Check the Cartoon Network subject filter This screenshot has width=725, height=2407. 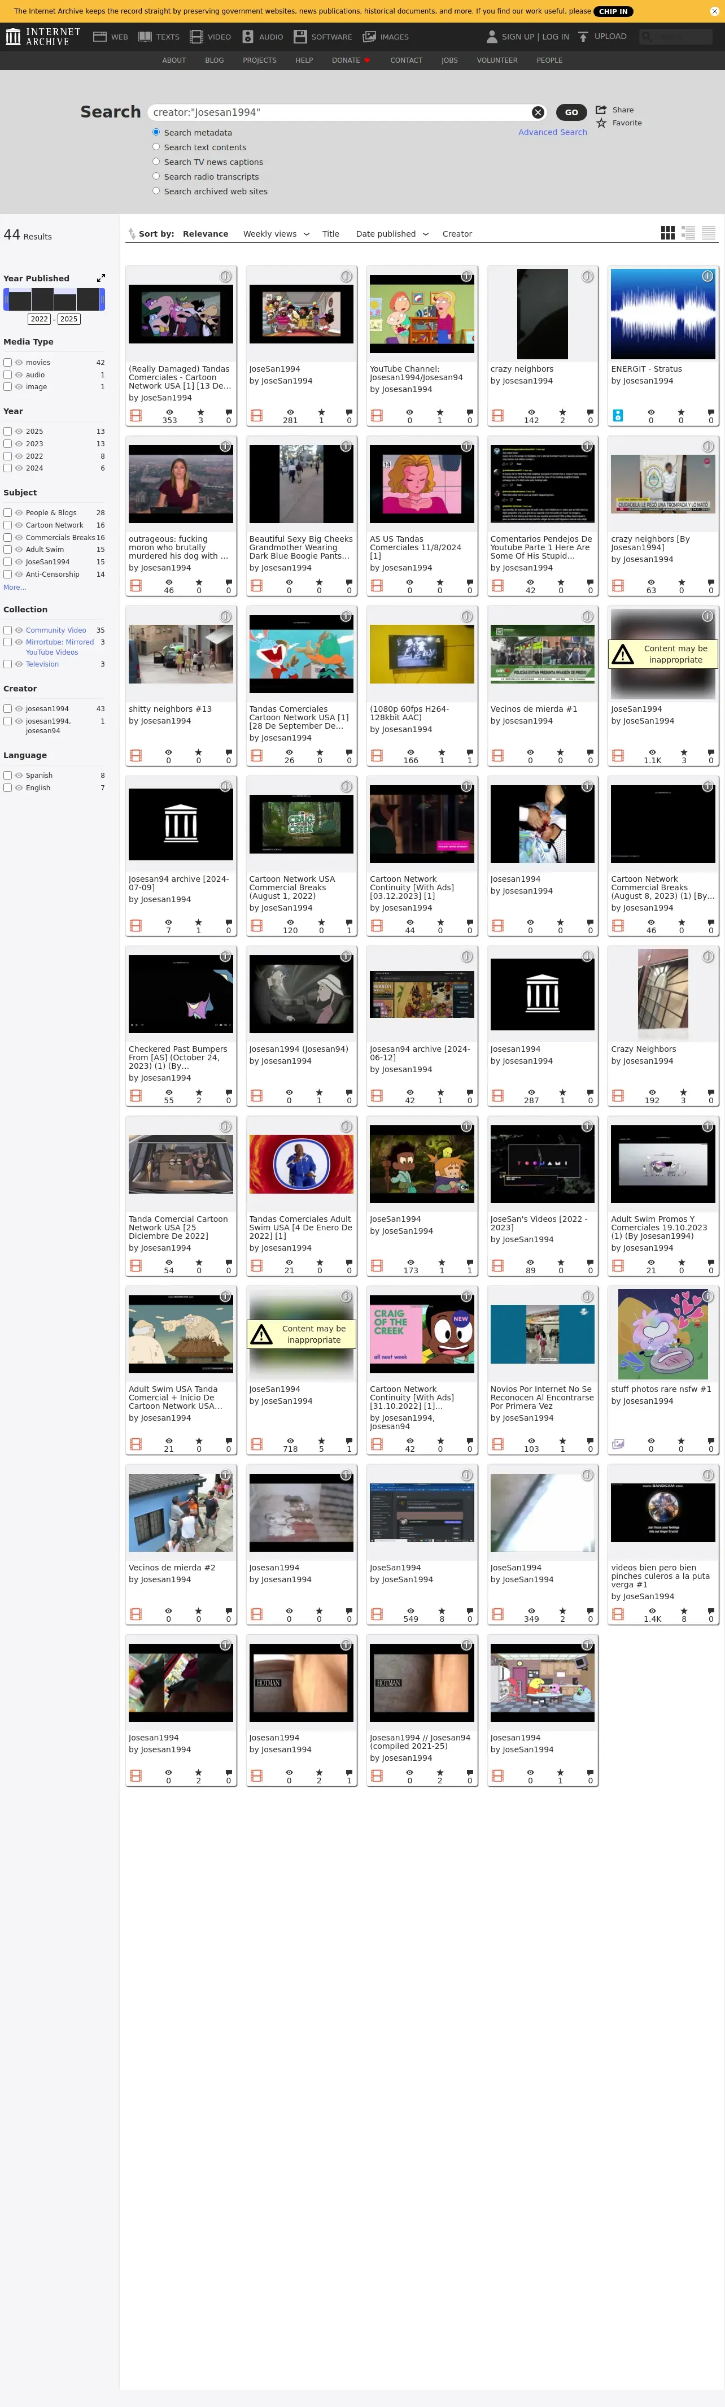coord(7,525)
